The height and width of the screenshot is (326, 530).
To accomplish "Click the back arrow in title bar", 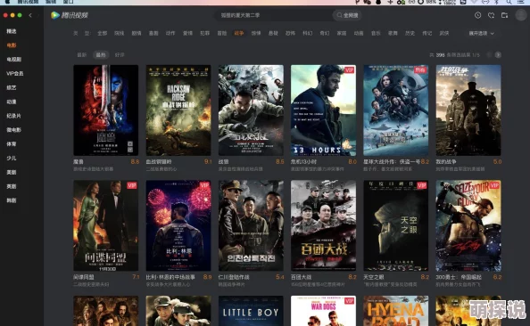I will pyautogui.click(x=30, y=15).
